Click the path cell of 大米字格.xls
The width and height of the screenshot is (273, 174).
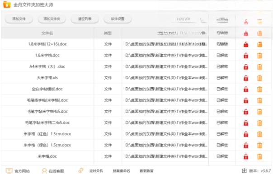(x=165, y=78)
